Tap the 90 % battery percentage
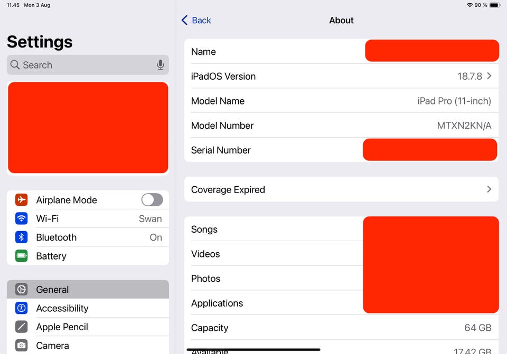 [481, 5]
